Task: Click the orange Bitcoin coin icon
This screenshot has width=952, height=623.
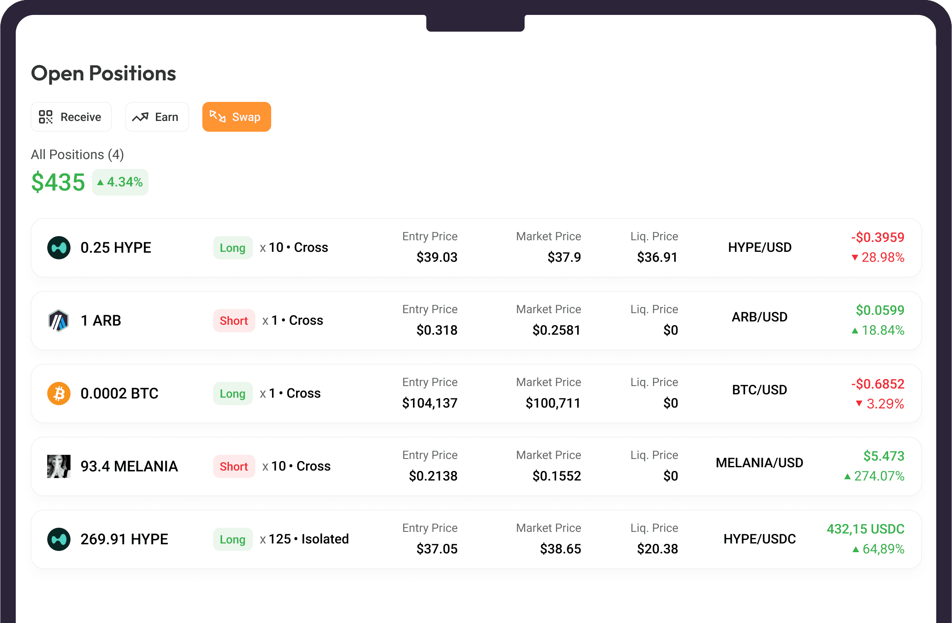Action: (59, 394)
